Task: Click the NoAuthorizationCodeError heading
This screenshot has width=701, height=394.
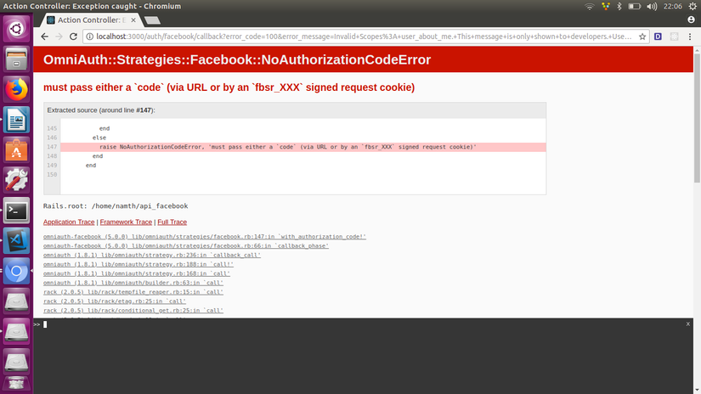Action: tap(237, 59)
